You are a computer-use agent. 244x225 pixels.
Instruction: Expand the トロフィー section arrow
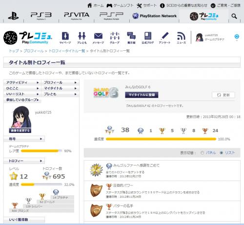41,161
